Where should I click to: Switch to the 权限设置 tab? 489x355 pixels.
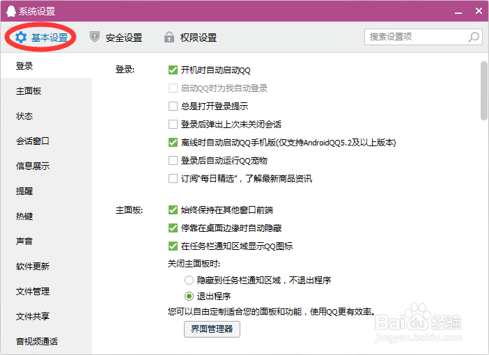[x=191, y=38]
